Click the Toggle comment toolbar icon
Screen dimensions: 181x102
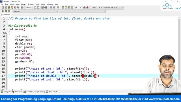click(58, 8)
